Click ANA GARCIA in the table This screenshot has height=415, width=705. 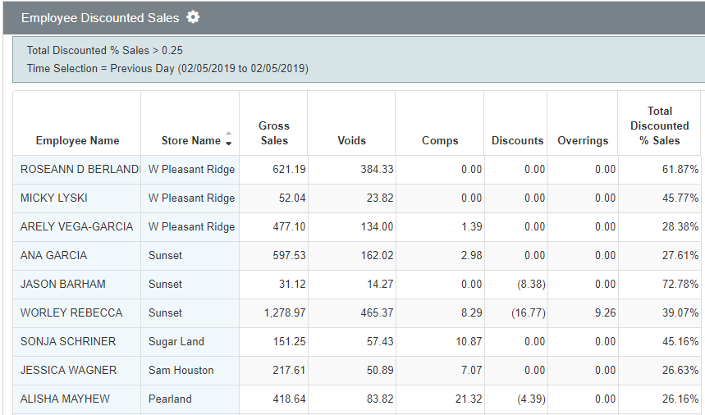[54, 255]
